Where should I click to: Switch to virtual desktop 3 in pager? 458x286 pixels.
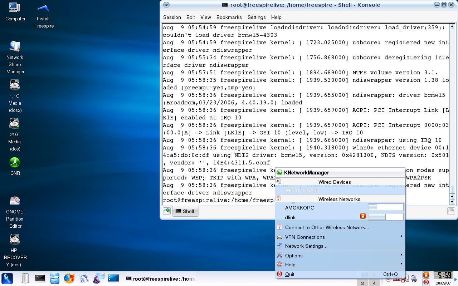click(362, 283)
